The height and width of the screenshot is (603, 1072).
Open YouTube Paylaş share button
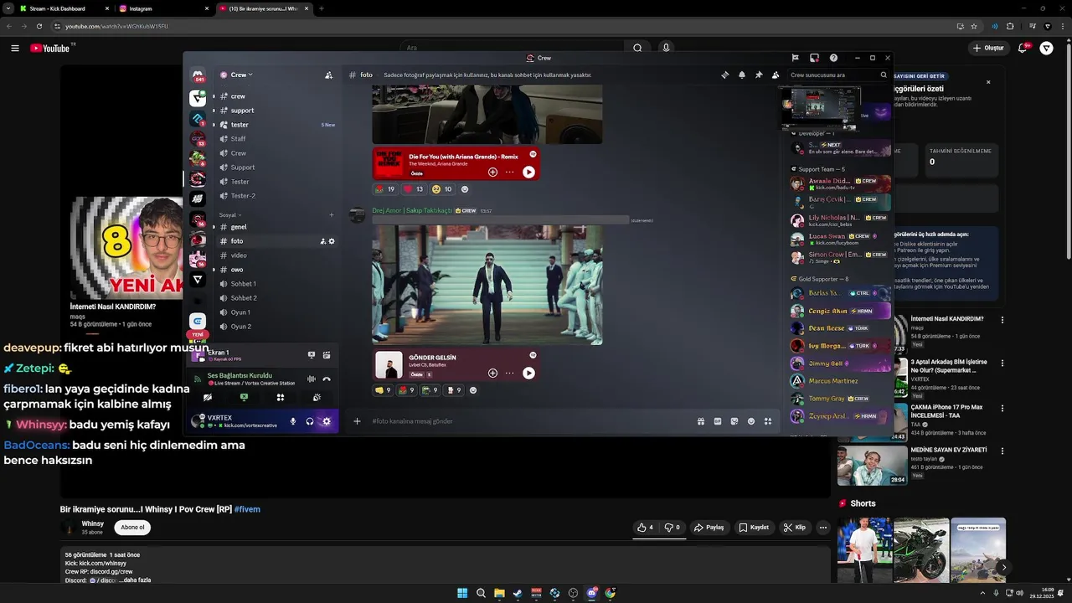pyautogui.click(x=709, y=528)
